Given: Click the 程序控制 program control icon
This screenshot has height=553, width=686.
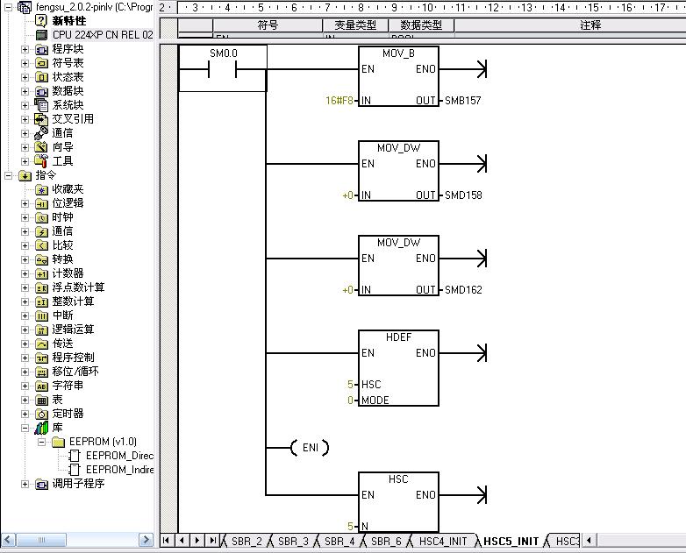Looking at the screenshot, I should tap(41, 358).
